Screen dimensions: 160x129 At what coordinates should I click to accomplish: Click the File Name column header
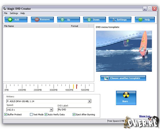[x=31, y=26]
